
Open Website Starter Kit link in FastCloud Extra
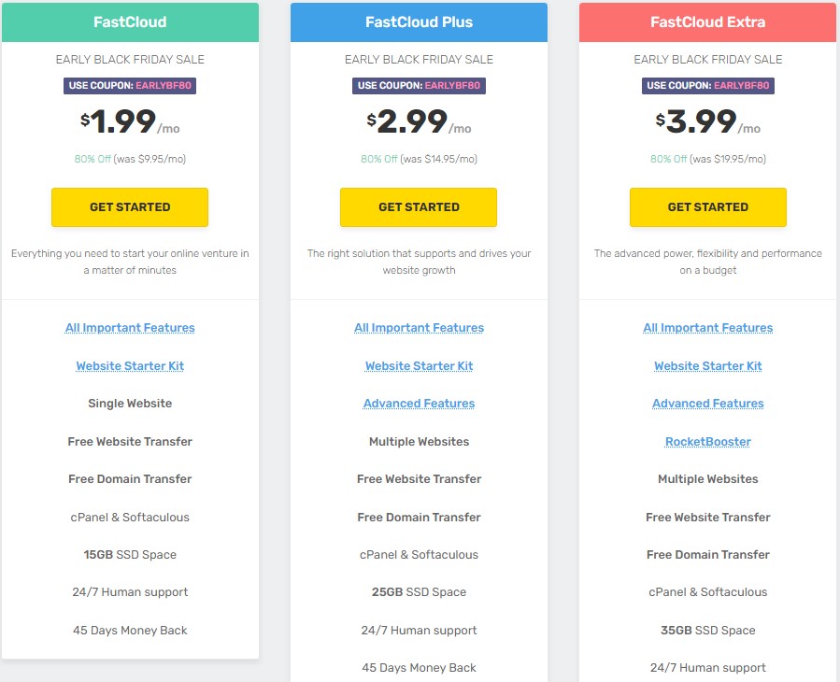[x=707, y=366]
